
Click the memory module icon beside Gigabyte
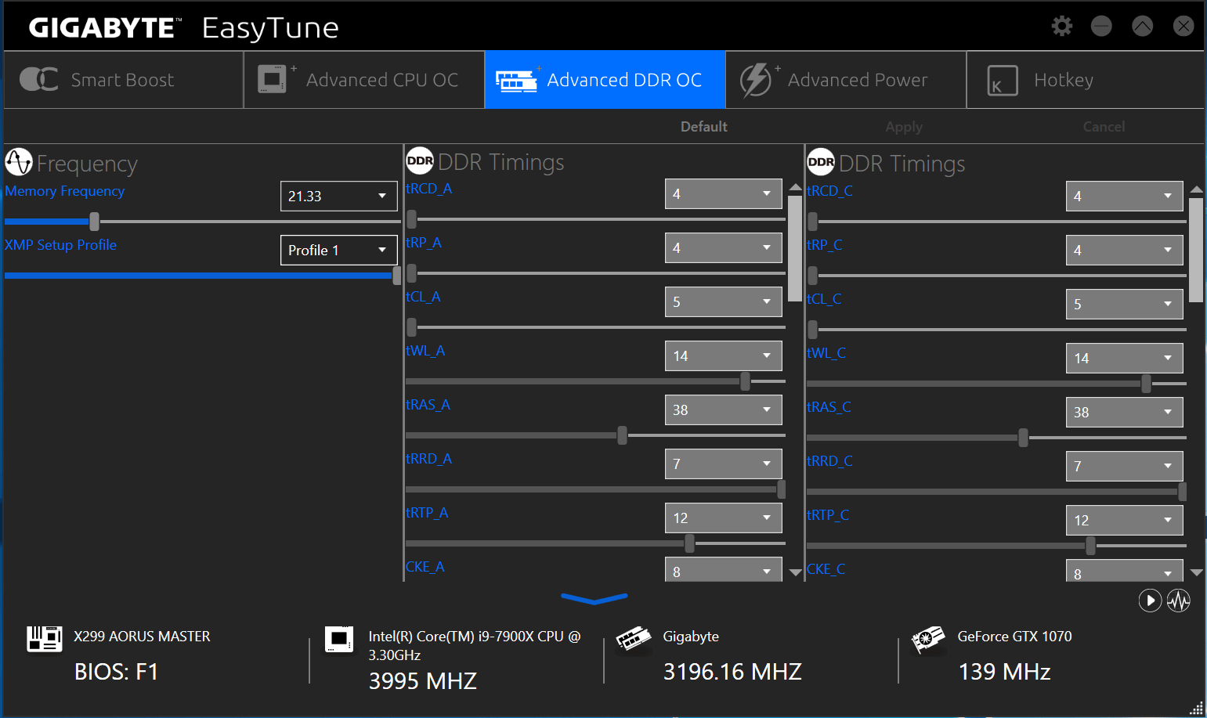(633, 638)
